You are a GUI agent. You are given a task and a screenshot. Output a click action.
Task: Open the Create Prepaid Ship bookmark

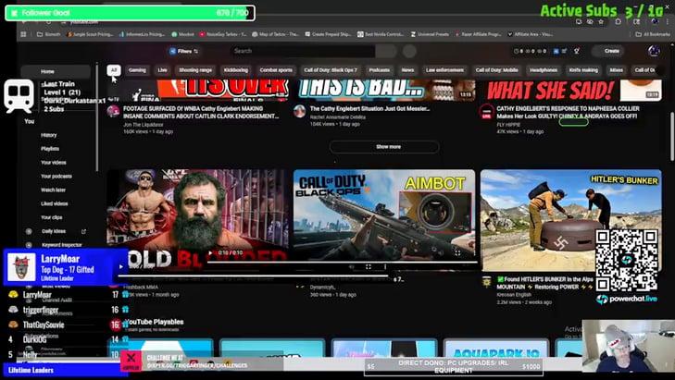(329, 34)
